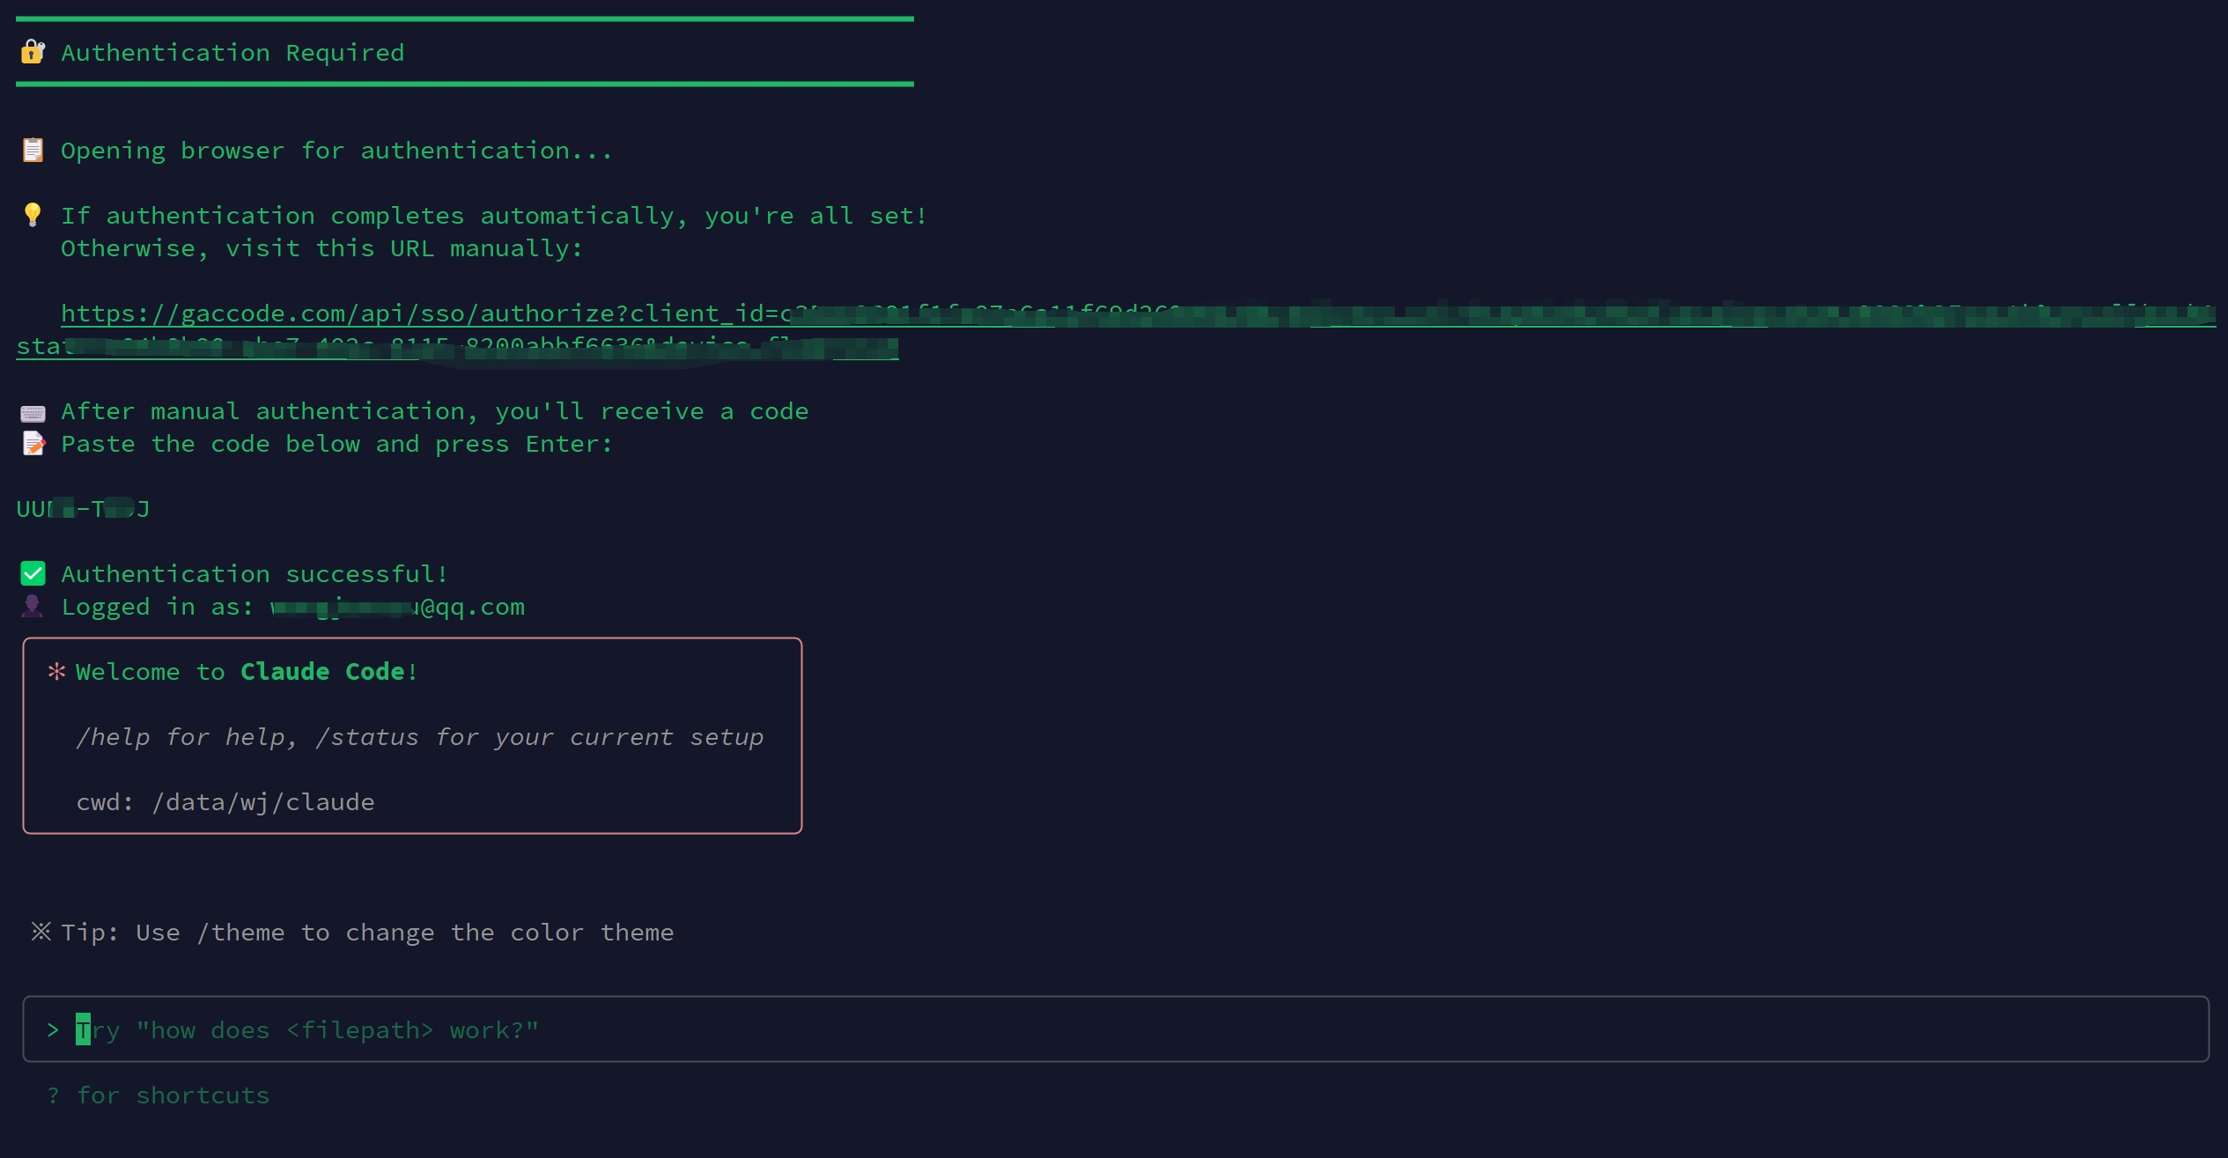The height and width of the screenshot is (1158, 2228).
Task: Click "If authentication completes automatically" line
Action: [494, 216]
